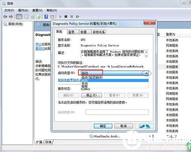Click the 恢复(R) button in dialog

138,95
